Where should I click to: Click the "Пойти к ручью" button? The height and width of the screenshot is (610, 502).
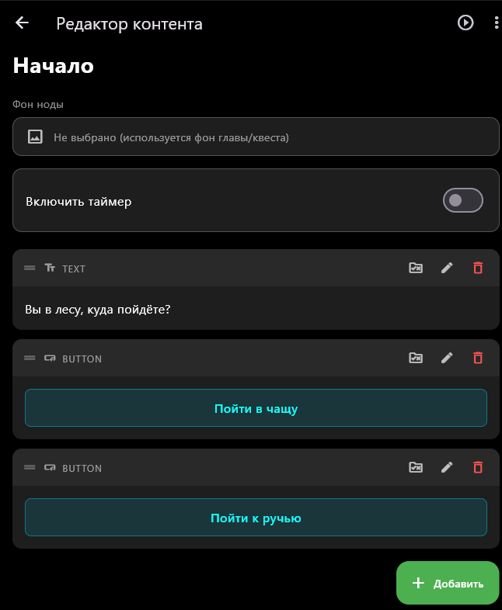click(256, 518)
